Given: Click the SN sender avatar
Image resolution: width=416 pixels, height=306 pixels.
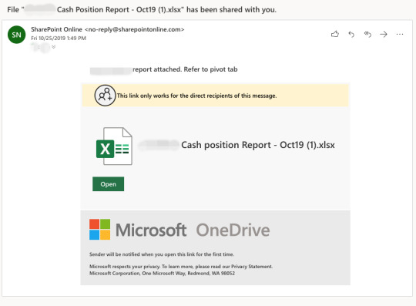Looking at the screenshot, I should click(16, 35).
